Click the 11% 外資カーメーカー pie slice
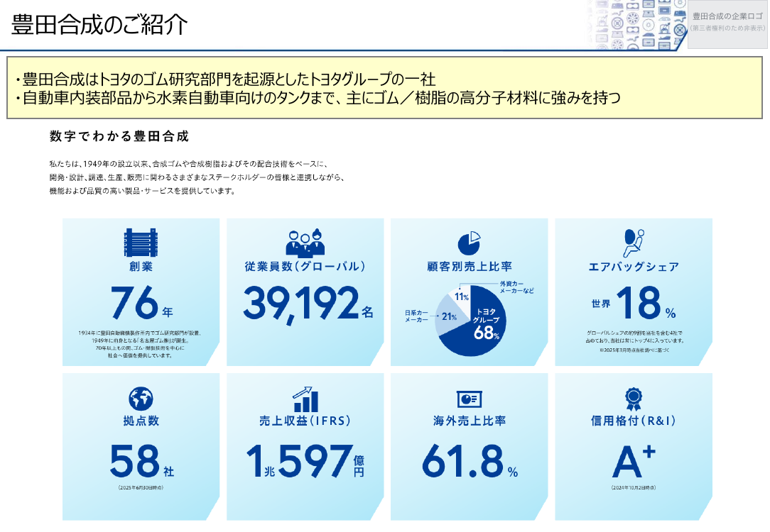Viewport: 770px width, 532px height. point(460,298)
